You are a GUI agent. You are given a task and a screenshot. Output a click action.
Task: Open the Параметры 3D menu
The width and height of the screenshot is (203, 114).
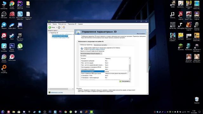pyautogui.click(x=72, y=24)
